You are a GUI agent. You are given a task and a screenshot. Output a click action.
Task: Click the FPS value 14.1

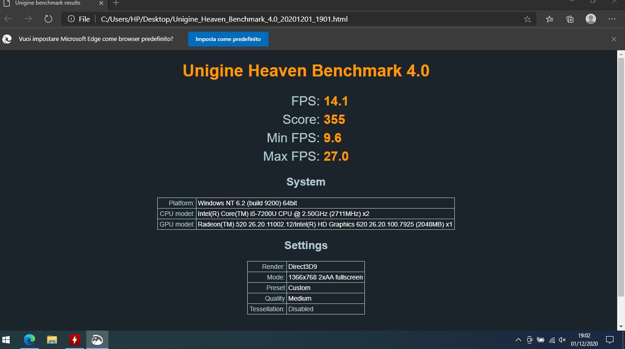(x=336, y=101)
